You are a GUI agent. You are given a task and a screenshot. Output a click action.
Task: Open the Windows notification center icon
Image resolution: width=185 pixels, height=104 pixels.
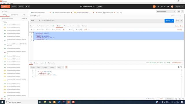click(182, 102)
